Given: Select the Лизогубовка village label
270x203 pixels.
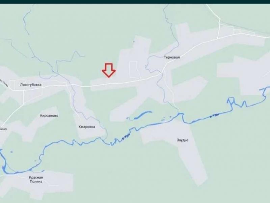Looking at the screenshot, I should tap(31, 85).
